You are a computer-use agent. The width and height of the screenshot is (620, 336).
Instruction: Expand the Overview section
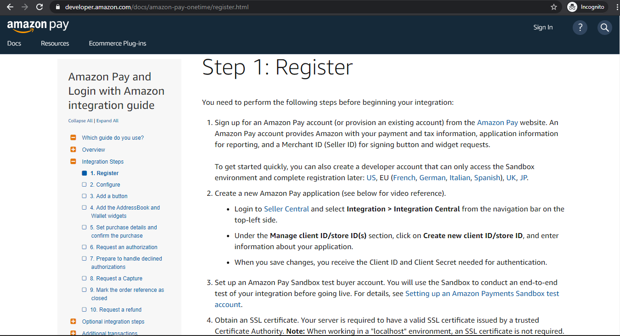coord(73,149)
